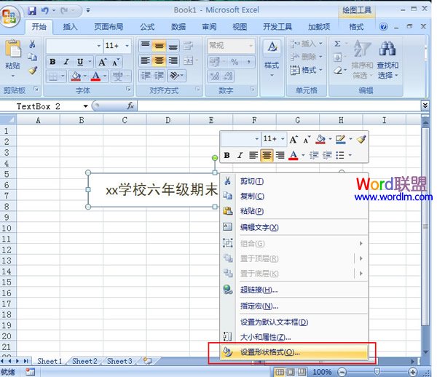Open ribbon font size 11+ dropdown
Image resolution: width=437 pixels, height=377 pixels.
[127, 45]
